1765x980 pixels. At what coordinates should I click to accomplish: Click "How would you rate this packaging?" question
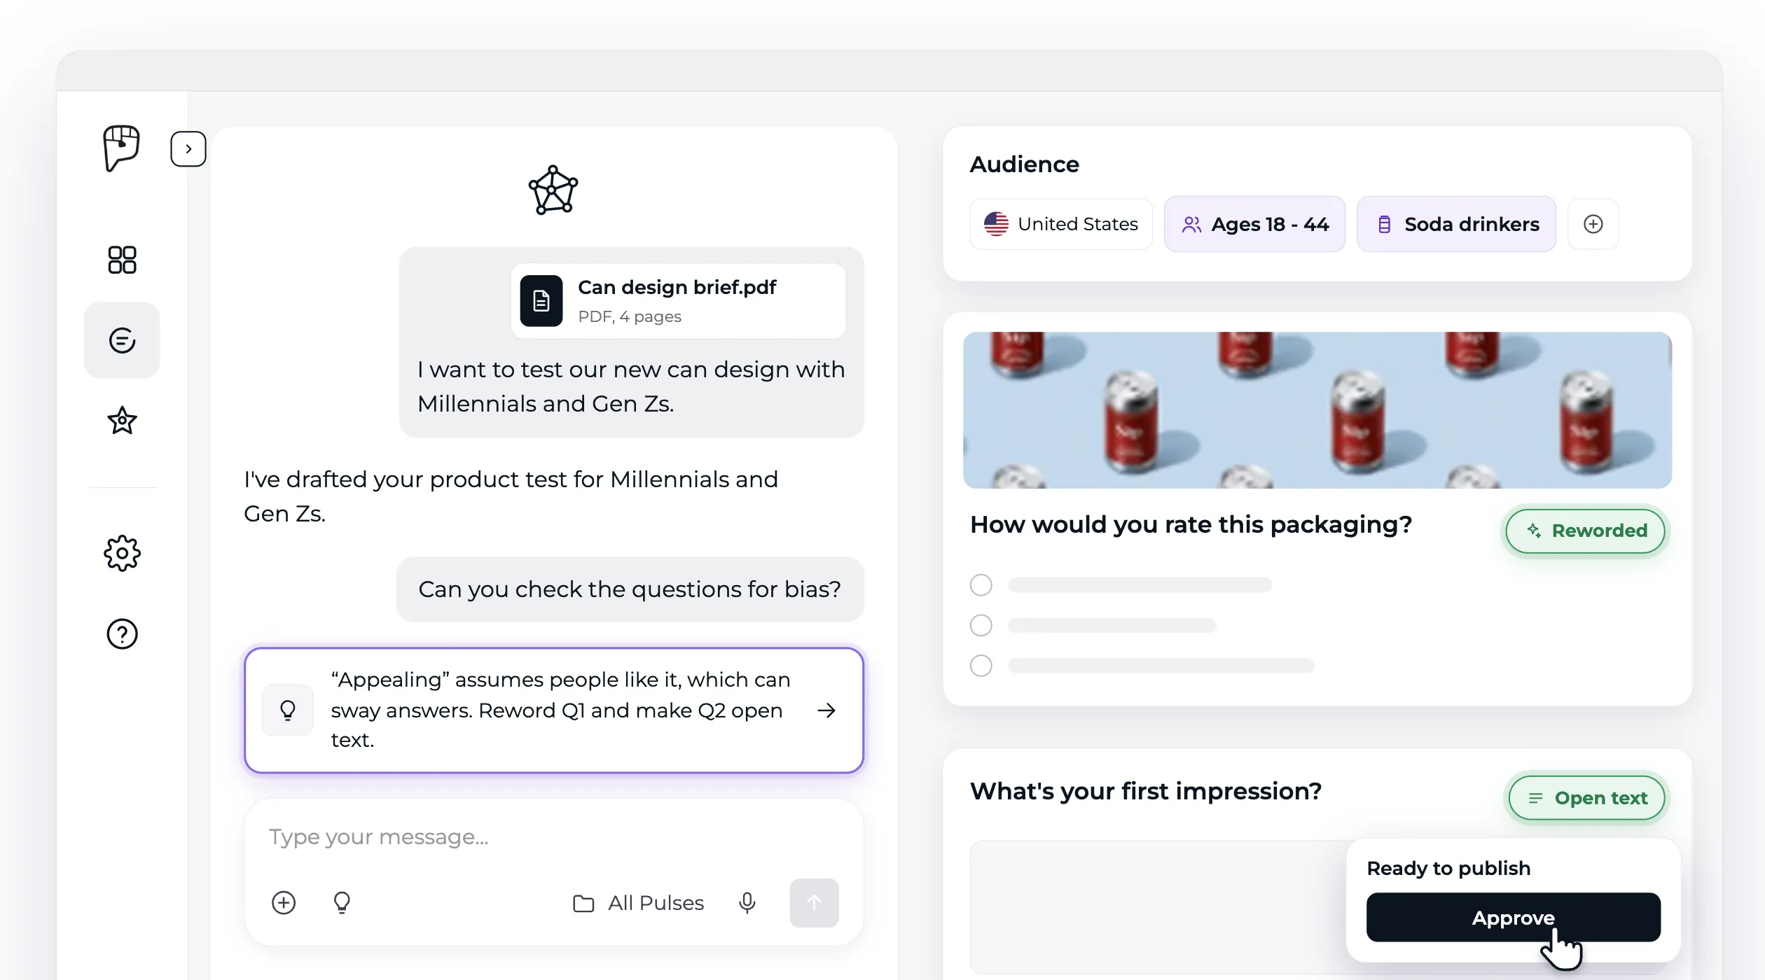click(x=1191, y=524)
